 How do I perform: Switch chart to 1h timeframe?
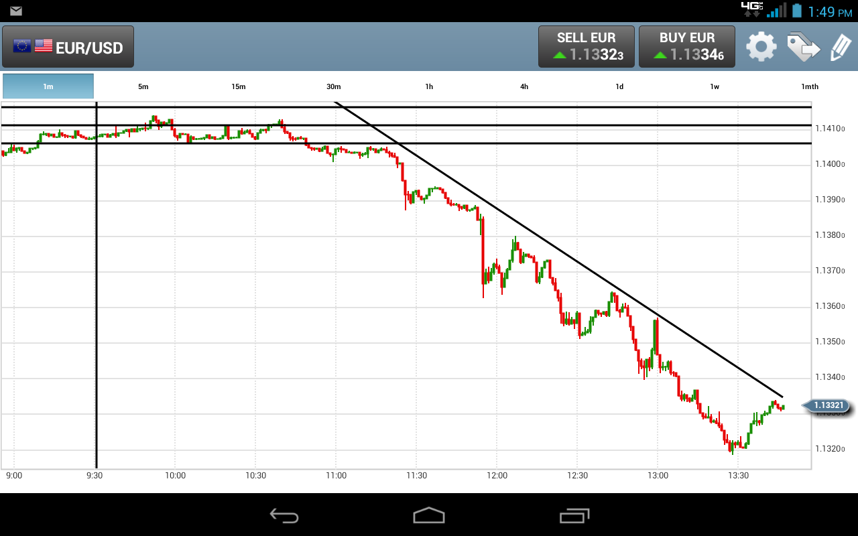[429, 86]
